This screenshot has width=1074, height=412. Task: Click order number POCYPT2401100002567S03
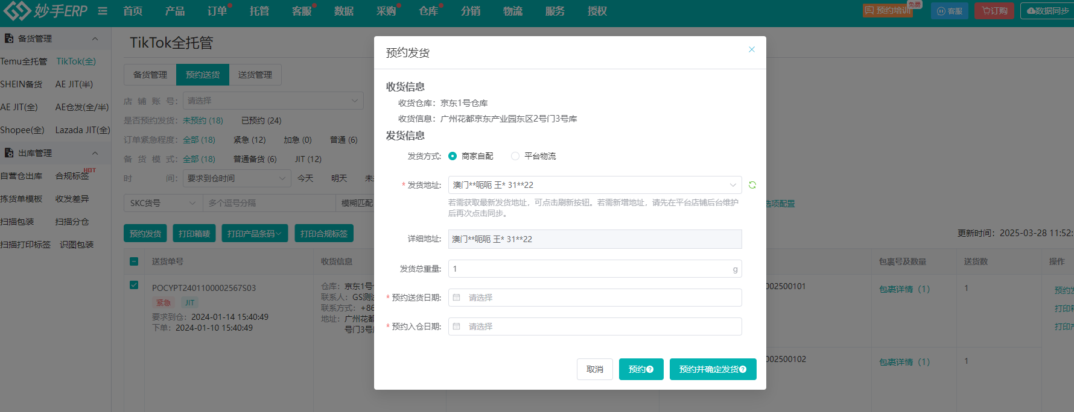tap(204, 288)
